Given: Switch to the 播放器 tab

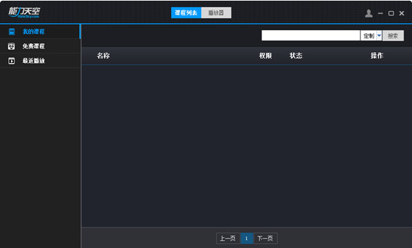Looking at the screenshot, I should (216, 12).
